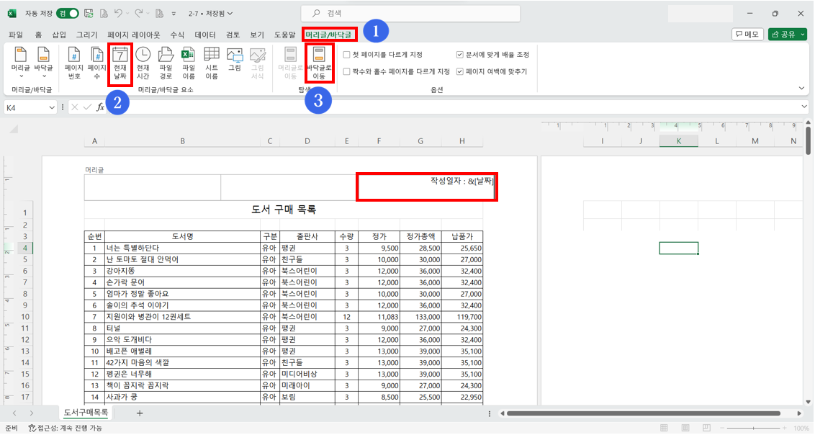Insert current date (현재 날짜) element

pyautogui.click(x=120, y=63)
